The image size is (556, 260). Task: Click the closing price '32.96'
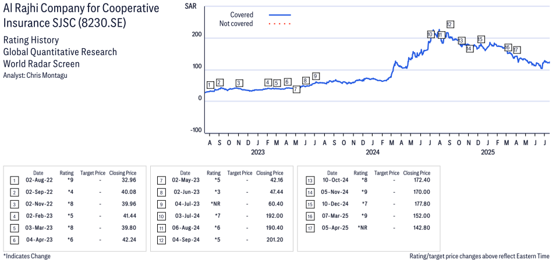coord(129,180)
